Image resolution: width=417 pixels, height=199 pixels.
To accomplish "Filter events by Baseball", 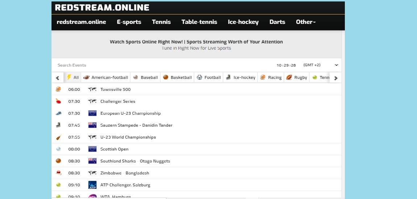I will (x=145, y=77).
